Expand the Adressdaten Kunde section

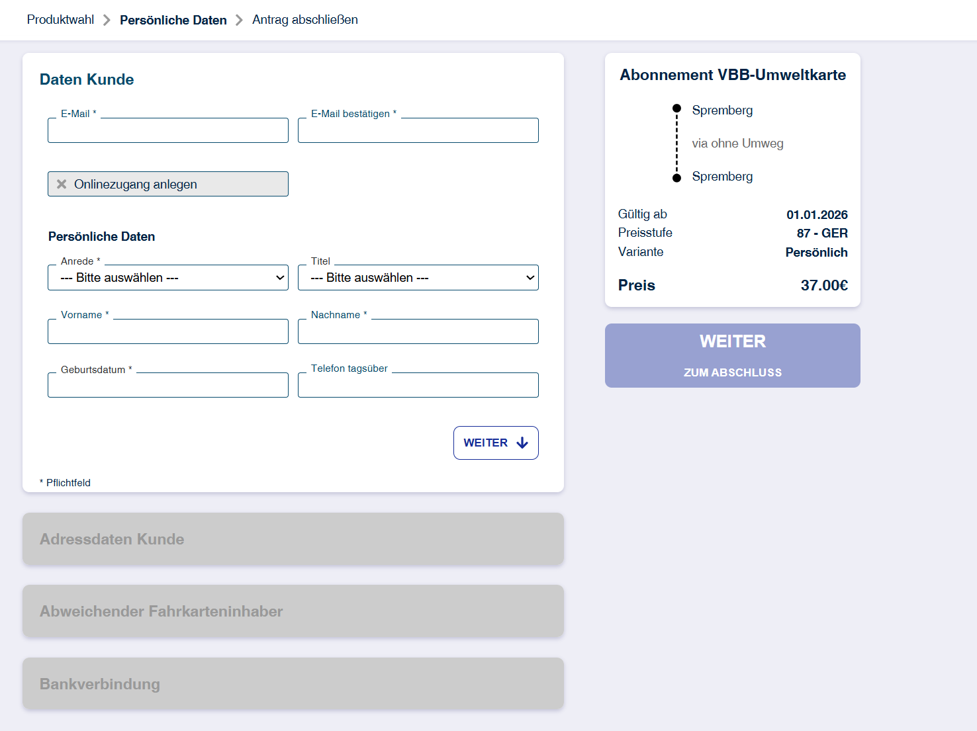click(293, 539)
